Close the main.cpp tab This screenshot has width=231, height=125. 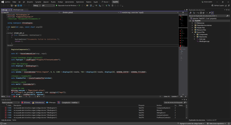tap(11, 10)
